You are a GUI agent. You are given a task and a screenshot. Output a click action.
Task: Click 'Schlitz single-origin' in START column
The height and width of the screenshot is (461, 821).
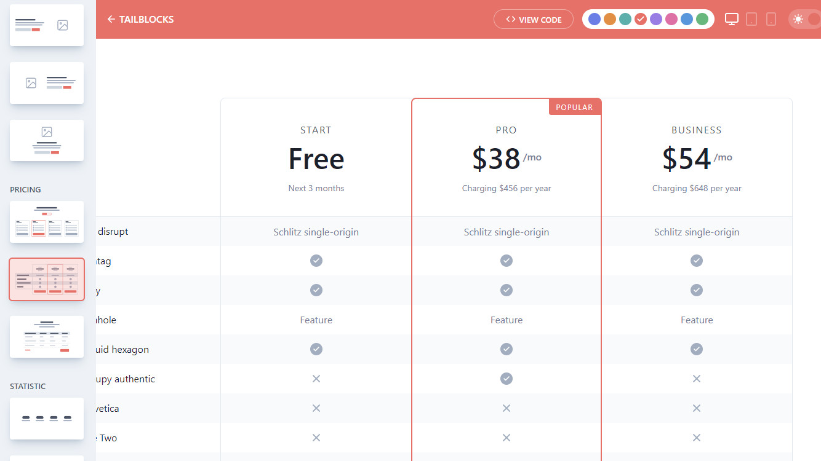316,232
